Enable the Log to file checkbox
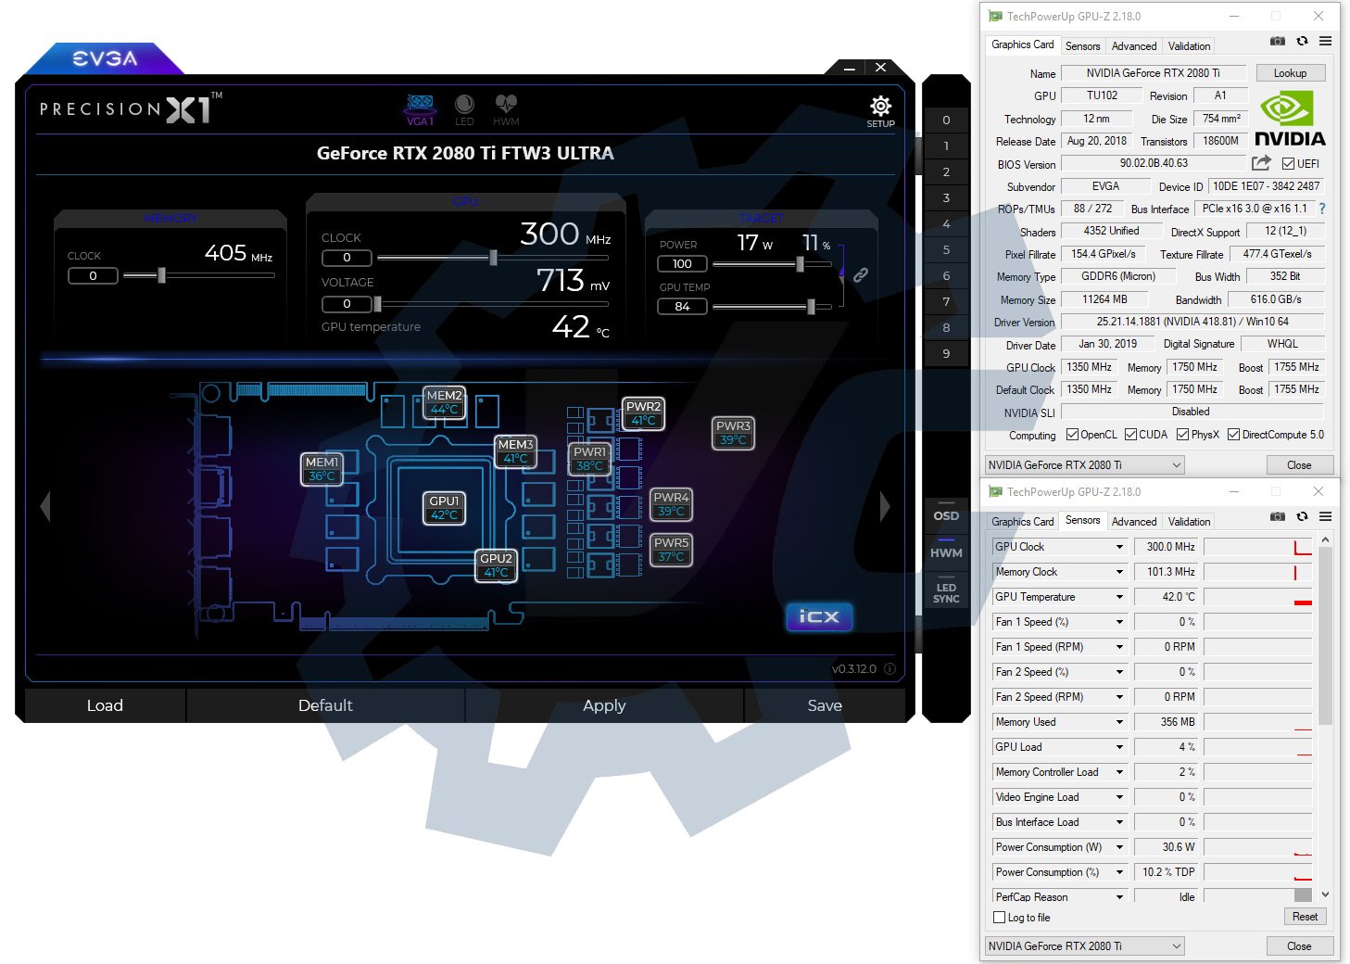Screen dimensions: 1350x964 (999, 918)
